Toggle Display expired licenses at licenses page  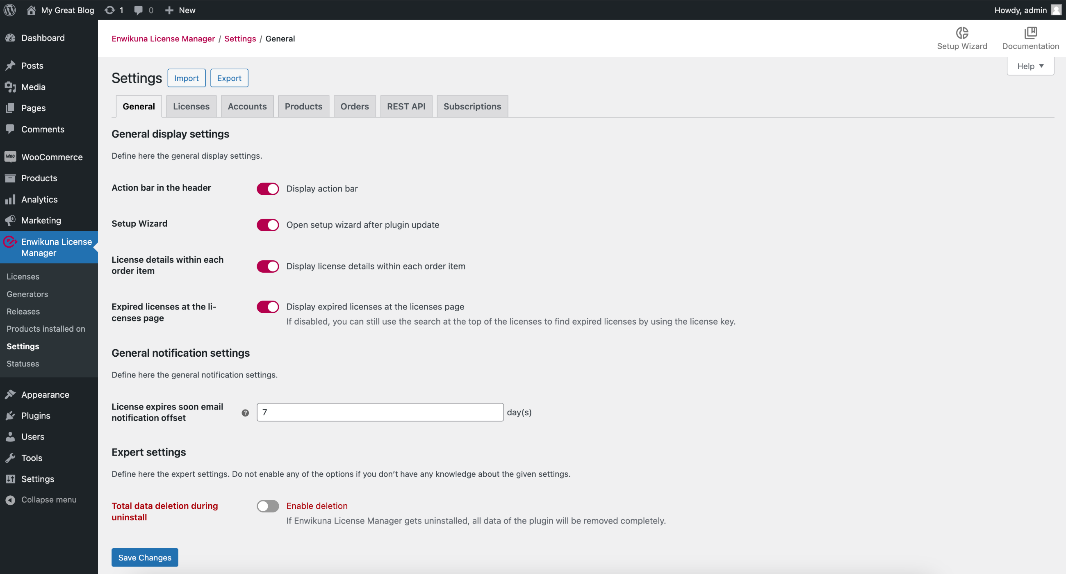point(268,307)
